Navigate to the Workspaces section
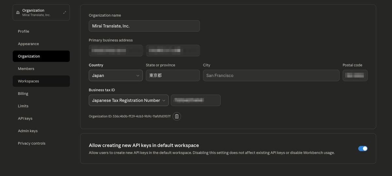392x176 pixels. point(28,81)
